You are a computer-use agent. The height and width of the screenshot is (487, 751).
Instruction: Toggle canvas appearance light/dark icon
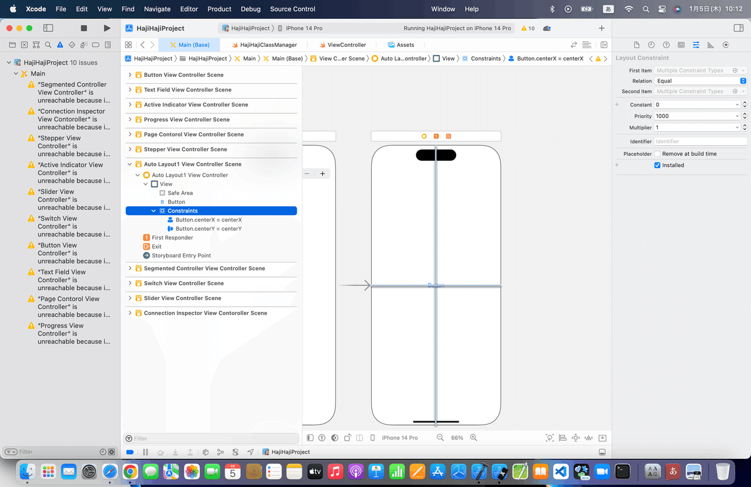point(335,438)
